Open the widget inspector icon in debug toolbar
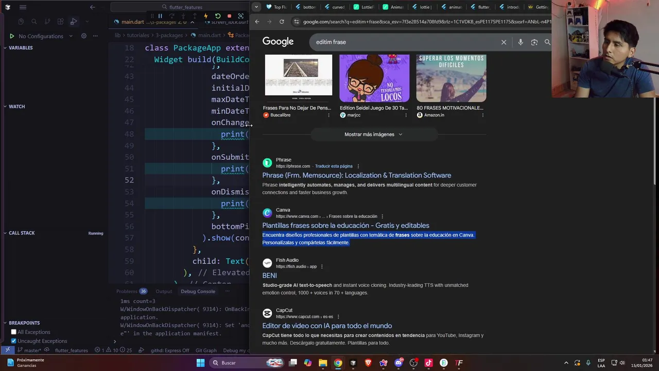The image size is (659, 371). pyautogui.click(x=240, y=16)
